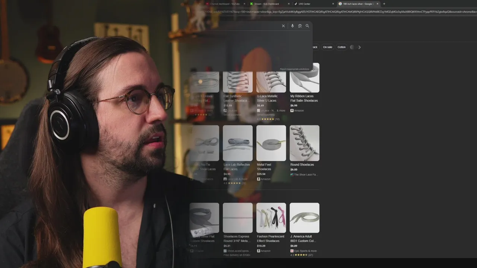Image resolution: width=477 pixels, height=268 pixels.
Task: Apply the On sale filter chip
Action: tap(328, 47)
